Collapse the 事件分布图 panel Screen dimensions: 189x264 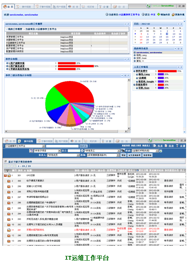point(125,59)
